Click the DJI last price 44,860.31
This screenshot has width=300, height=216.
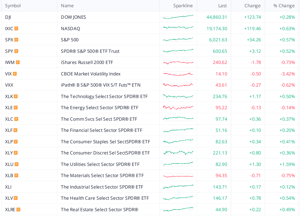(216, 17)
